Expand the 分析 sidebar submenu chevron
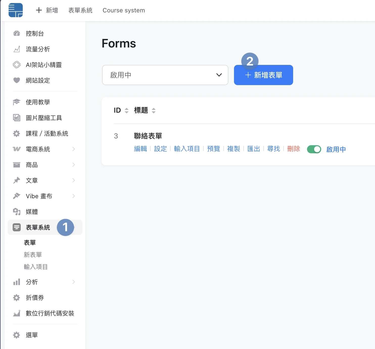 click(74, 282)
